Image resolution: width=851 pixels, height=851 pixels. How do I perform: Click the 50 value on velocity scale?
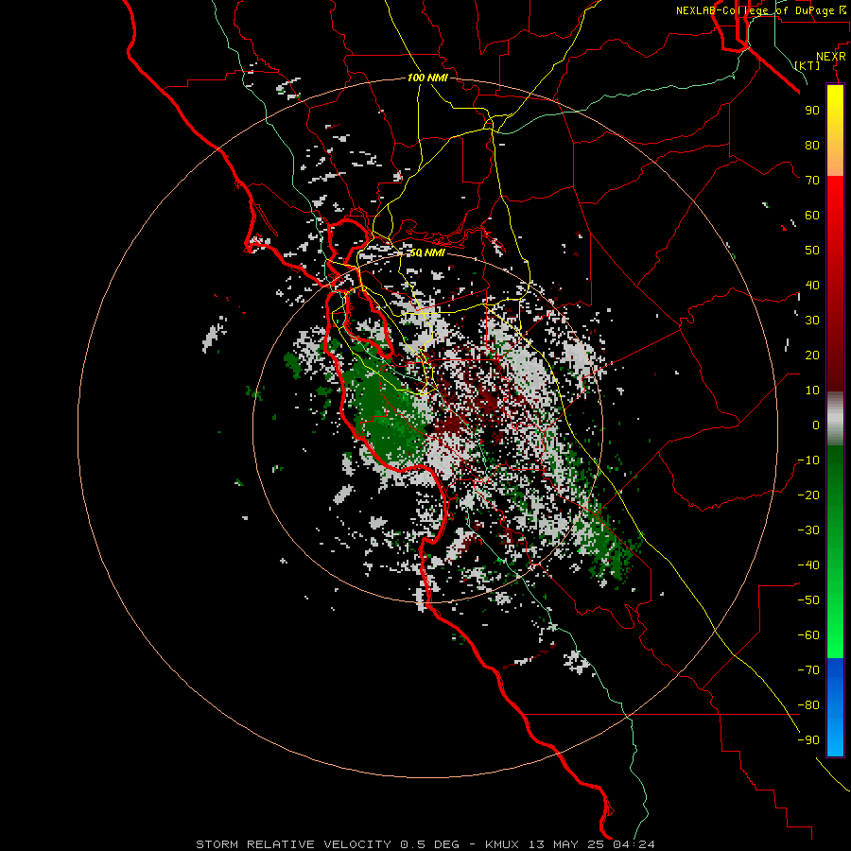[x=812, y=251]
